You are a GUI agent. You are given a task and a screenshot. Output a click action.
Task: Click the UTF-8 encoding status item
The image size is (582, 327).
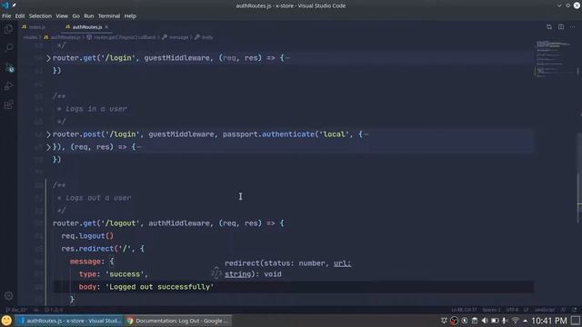512,310
